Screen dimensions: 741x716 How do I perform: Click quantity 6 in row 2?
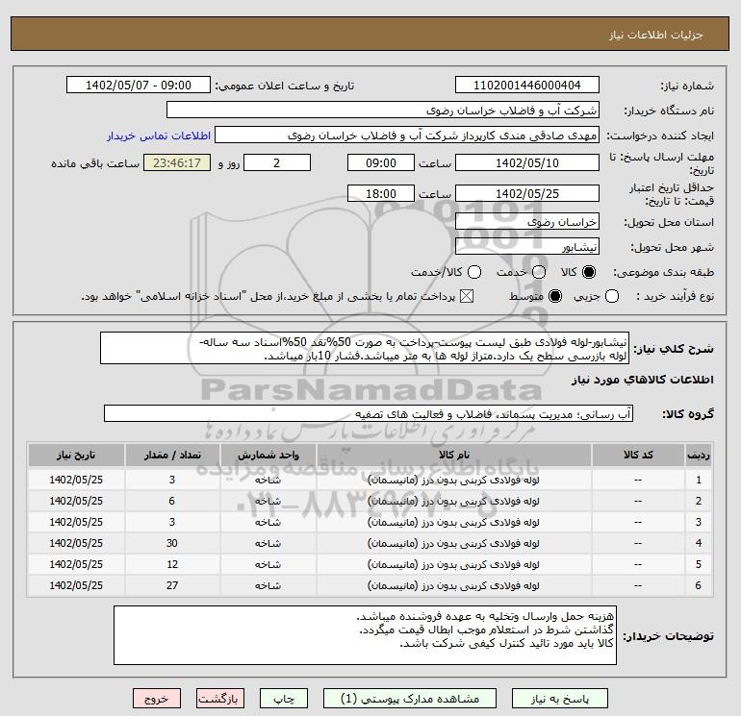tap(172, 501)
